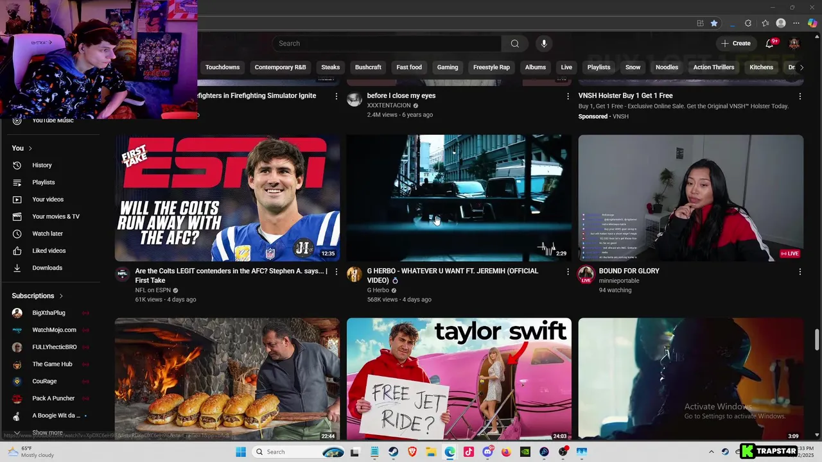The image size is (822, 462).
Task: Select the Live topic chip
Action: (x=566, y=67)
